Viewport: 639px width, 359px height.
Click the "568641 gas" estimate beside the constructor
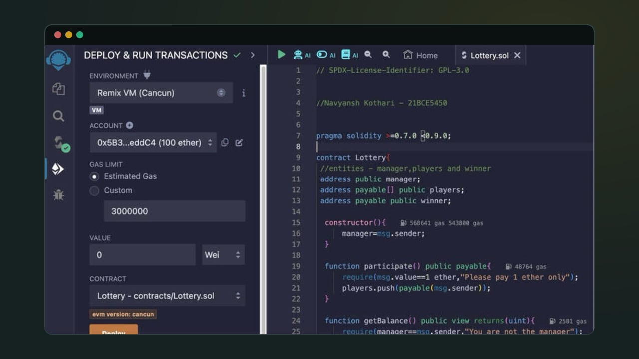click(426, 223)
